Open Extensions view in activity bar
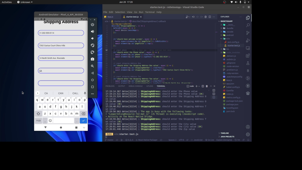 click(248, 55)
